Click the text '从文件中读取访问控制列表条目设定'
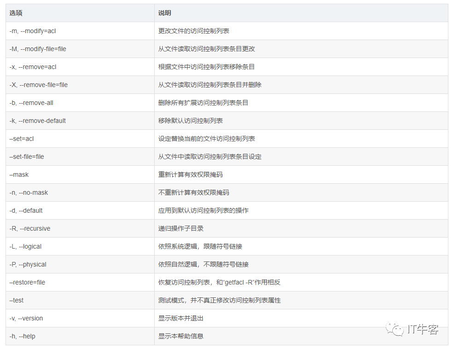Image resolution: width=453 pixels, height=349 pixels. click(x=210, y=157)
